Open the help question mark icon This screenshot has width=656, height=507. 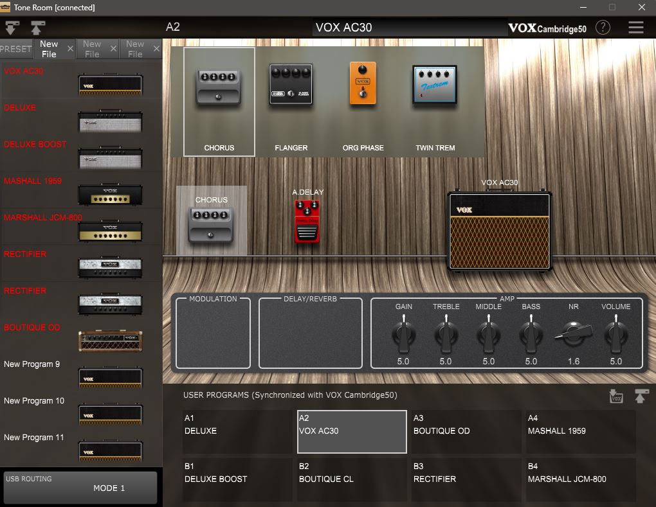603,27
